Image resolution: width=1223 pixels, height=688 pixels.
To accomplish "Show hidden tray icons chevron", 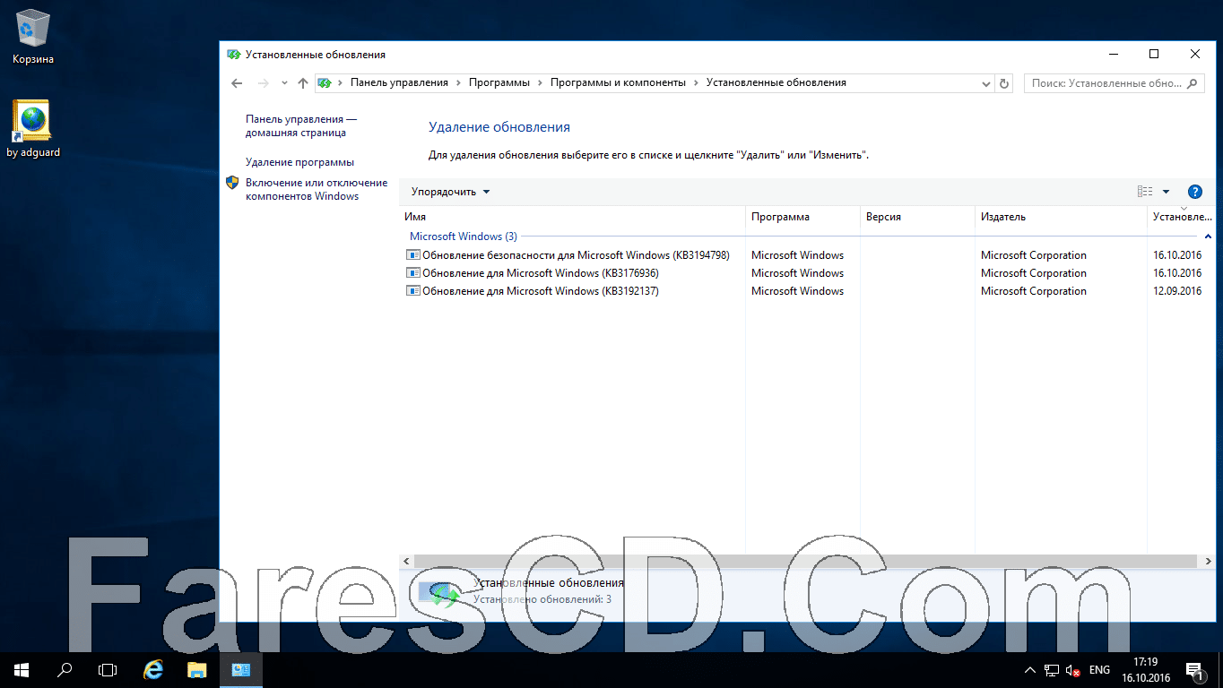I will tap(1030, 670).
